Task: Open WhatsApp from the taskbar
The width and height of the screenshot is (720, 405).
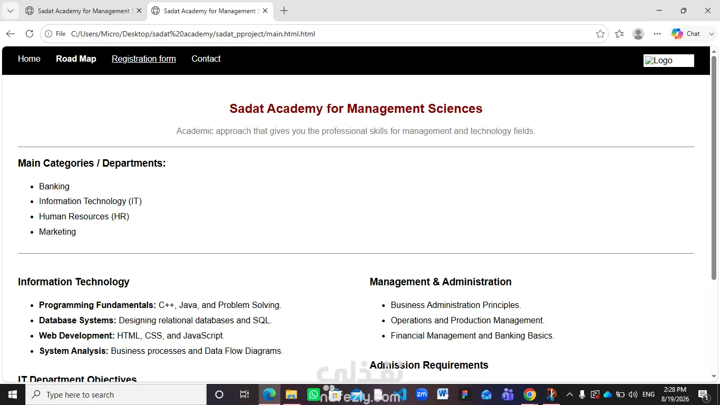Action: click(x=314, y=394)
